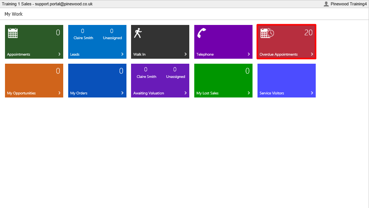Open the Overdue Appointments chevron arrow
Screen dimensions: 369x208
point(312,54)
